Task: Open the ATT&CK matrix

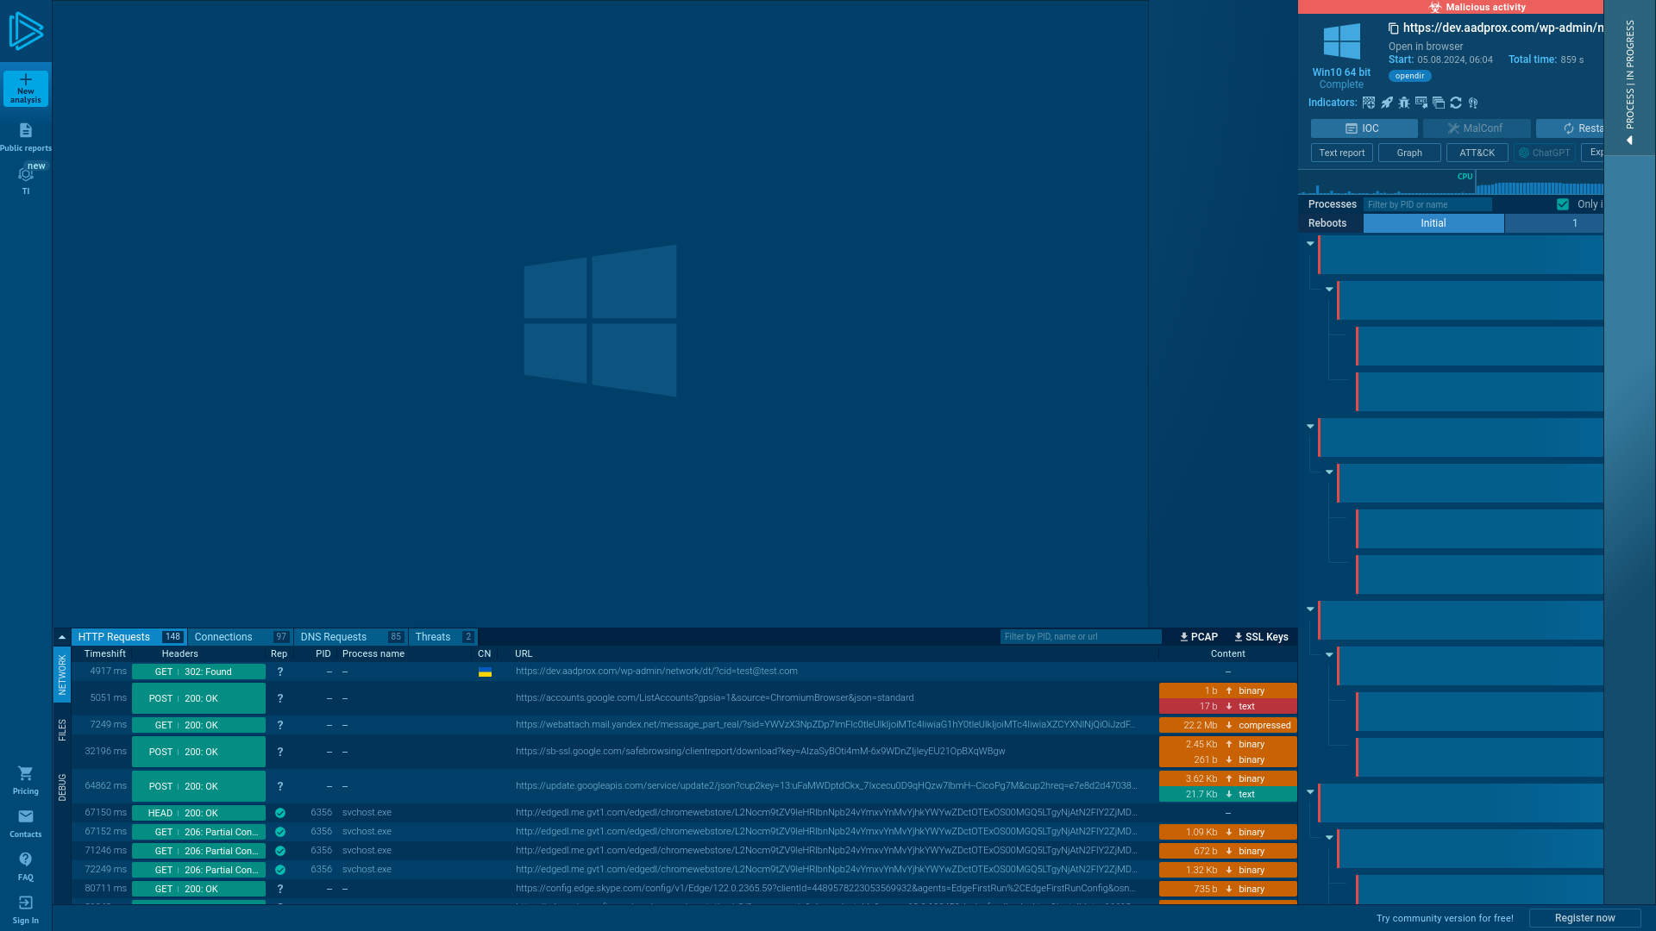Action: click(1477, 153)
